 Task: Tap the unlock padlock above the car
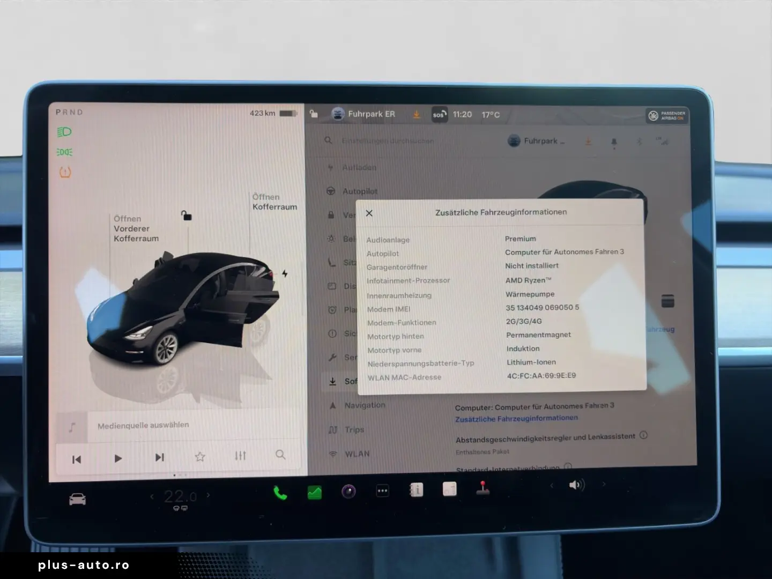(186, 216)
